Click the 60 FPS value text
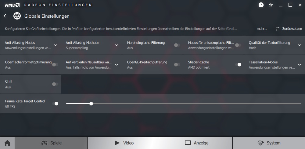Viewport: 305px width, 149px height. (x=10, y=106)
